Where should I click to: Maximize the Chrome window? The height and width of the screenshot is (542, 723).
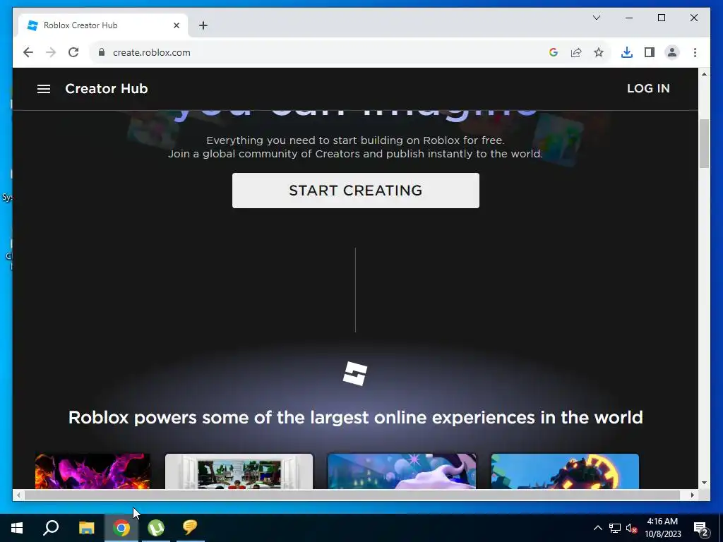(661, 18)
